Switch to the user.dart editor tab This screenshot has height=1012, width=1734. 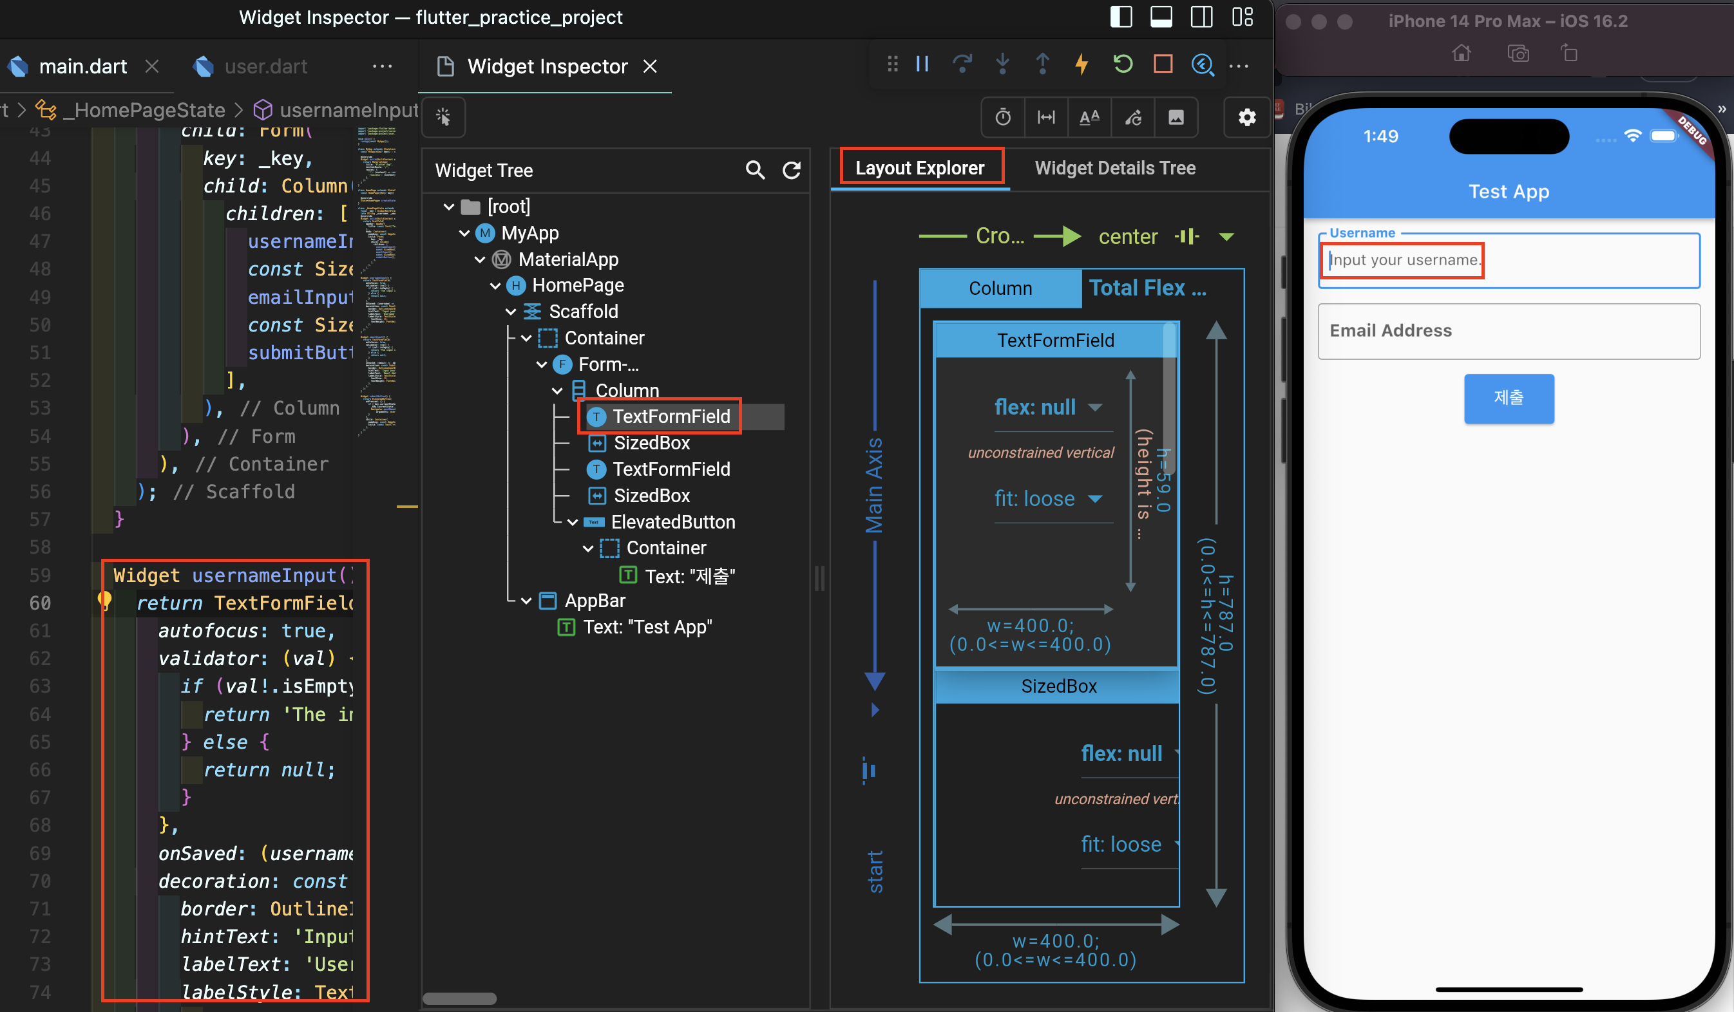(265, 66)
